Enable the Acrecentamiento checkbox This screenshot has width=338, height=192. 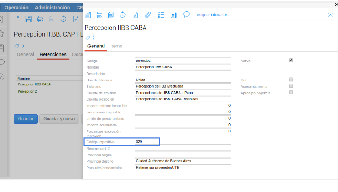pos(291,86)
